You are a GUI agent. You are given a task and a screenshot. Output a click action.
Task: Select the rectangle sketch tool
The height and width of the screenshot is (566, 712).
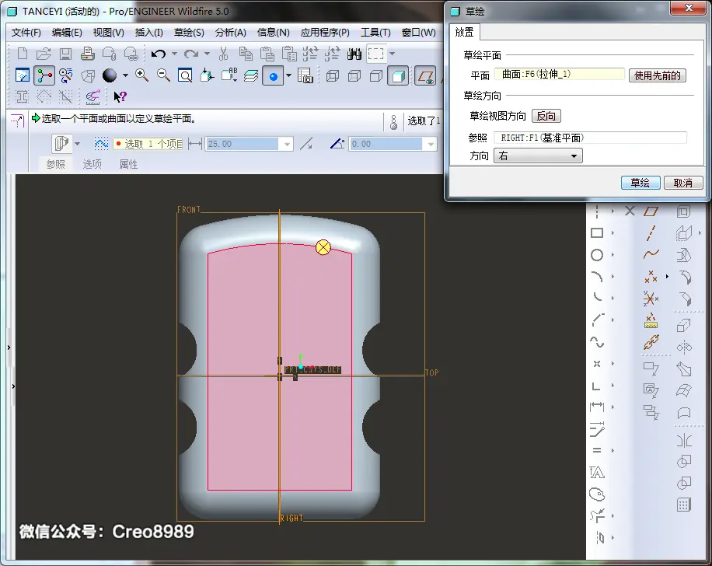click(x=597, y=233)
